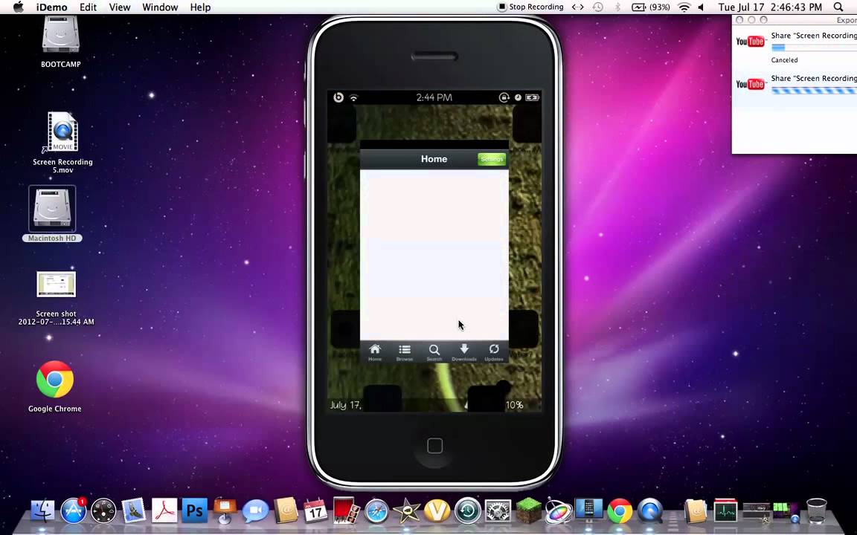Click the YouTube icon of the canceled share
The width and height of the screenshot is (857, 535).
click(x=750, y=42)
